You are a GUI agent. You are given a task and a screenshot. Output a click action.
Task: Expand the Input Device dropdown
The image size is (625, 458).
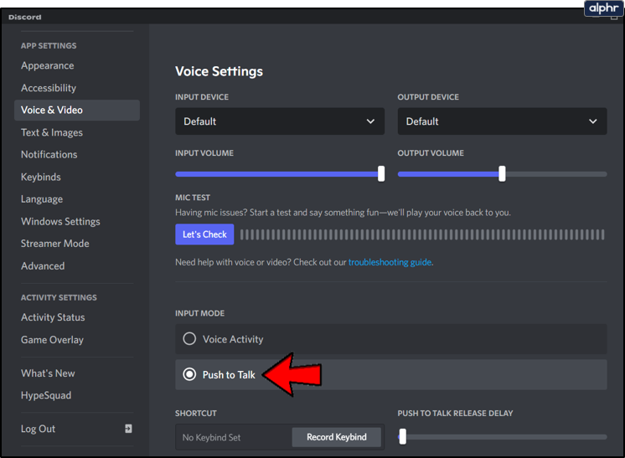point(279,121)
